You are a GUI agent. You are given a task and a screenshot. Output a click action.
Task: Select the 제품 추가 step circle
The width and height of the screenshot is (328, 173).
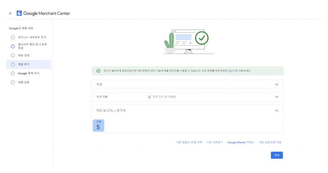pyautogui.click(x=13, y=64)
